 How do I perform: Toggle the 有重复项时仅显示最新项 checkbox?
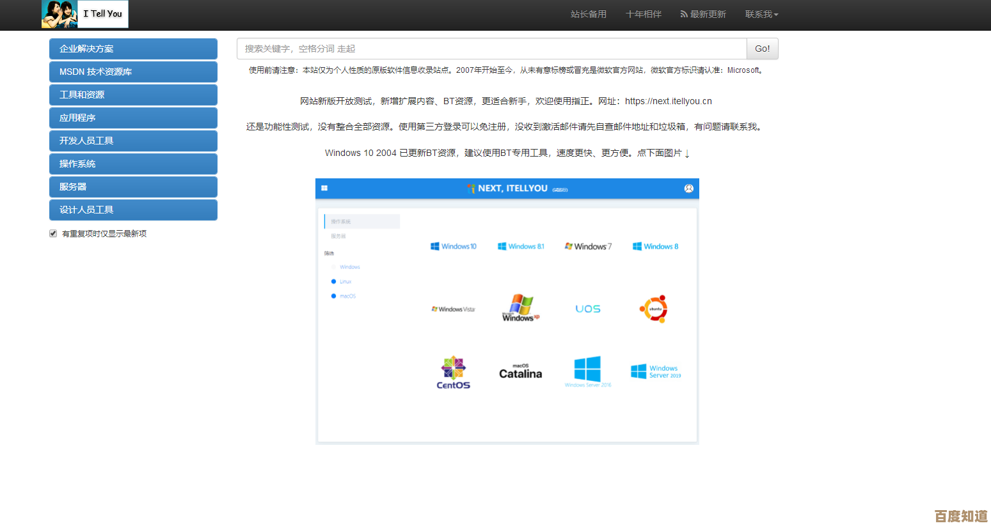(53, 233)
